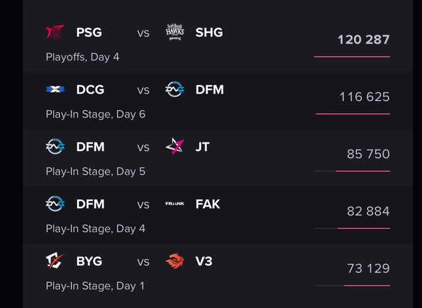The height and width of the screenshot is (308, 422).
Task: Click the FAK Frank logo
Action: (175, 204)
